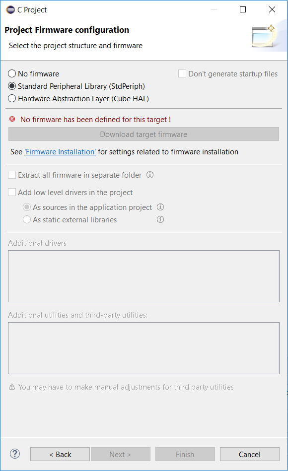Cancel the C Project wizard
The height and width of the screenshot is (471, 288).
(x=250, y=454)
